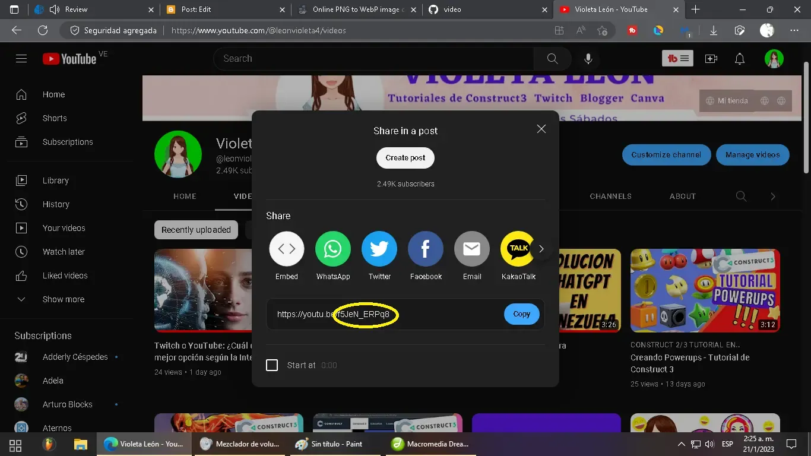Share via the Email icon

472,249
